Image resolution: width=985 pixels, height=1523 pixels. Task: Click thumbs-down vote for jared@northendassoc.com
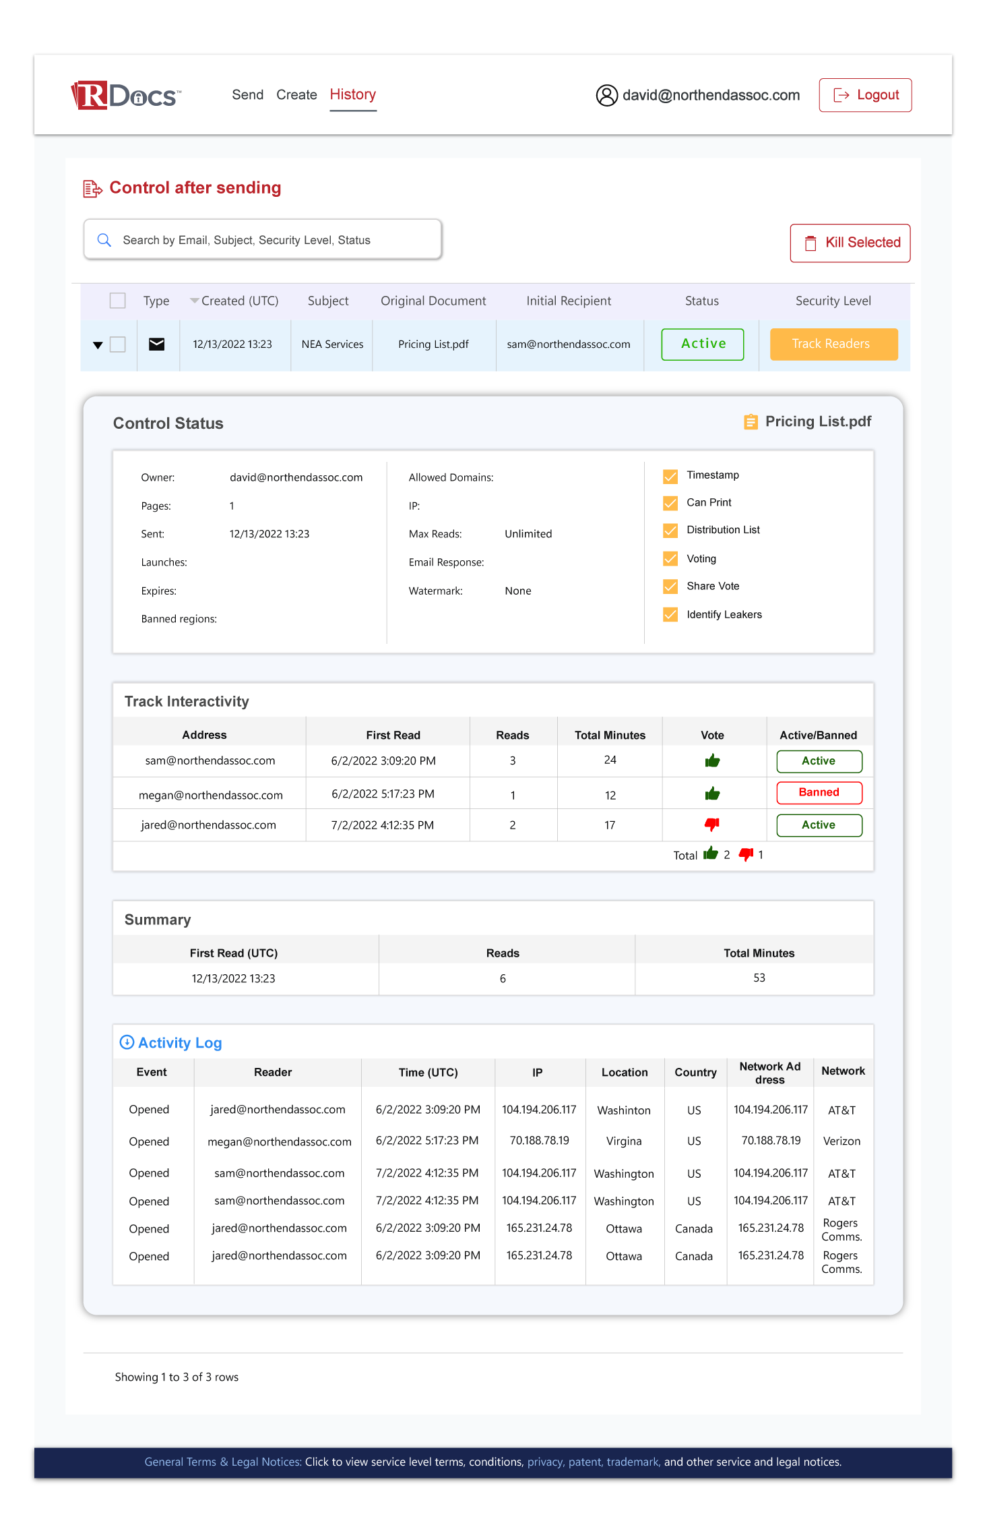712,825
